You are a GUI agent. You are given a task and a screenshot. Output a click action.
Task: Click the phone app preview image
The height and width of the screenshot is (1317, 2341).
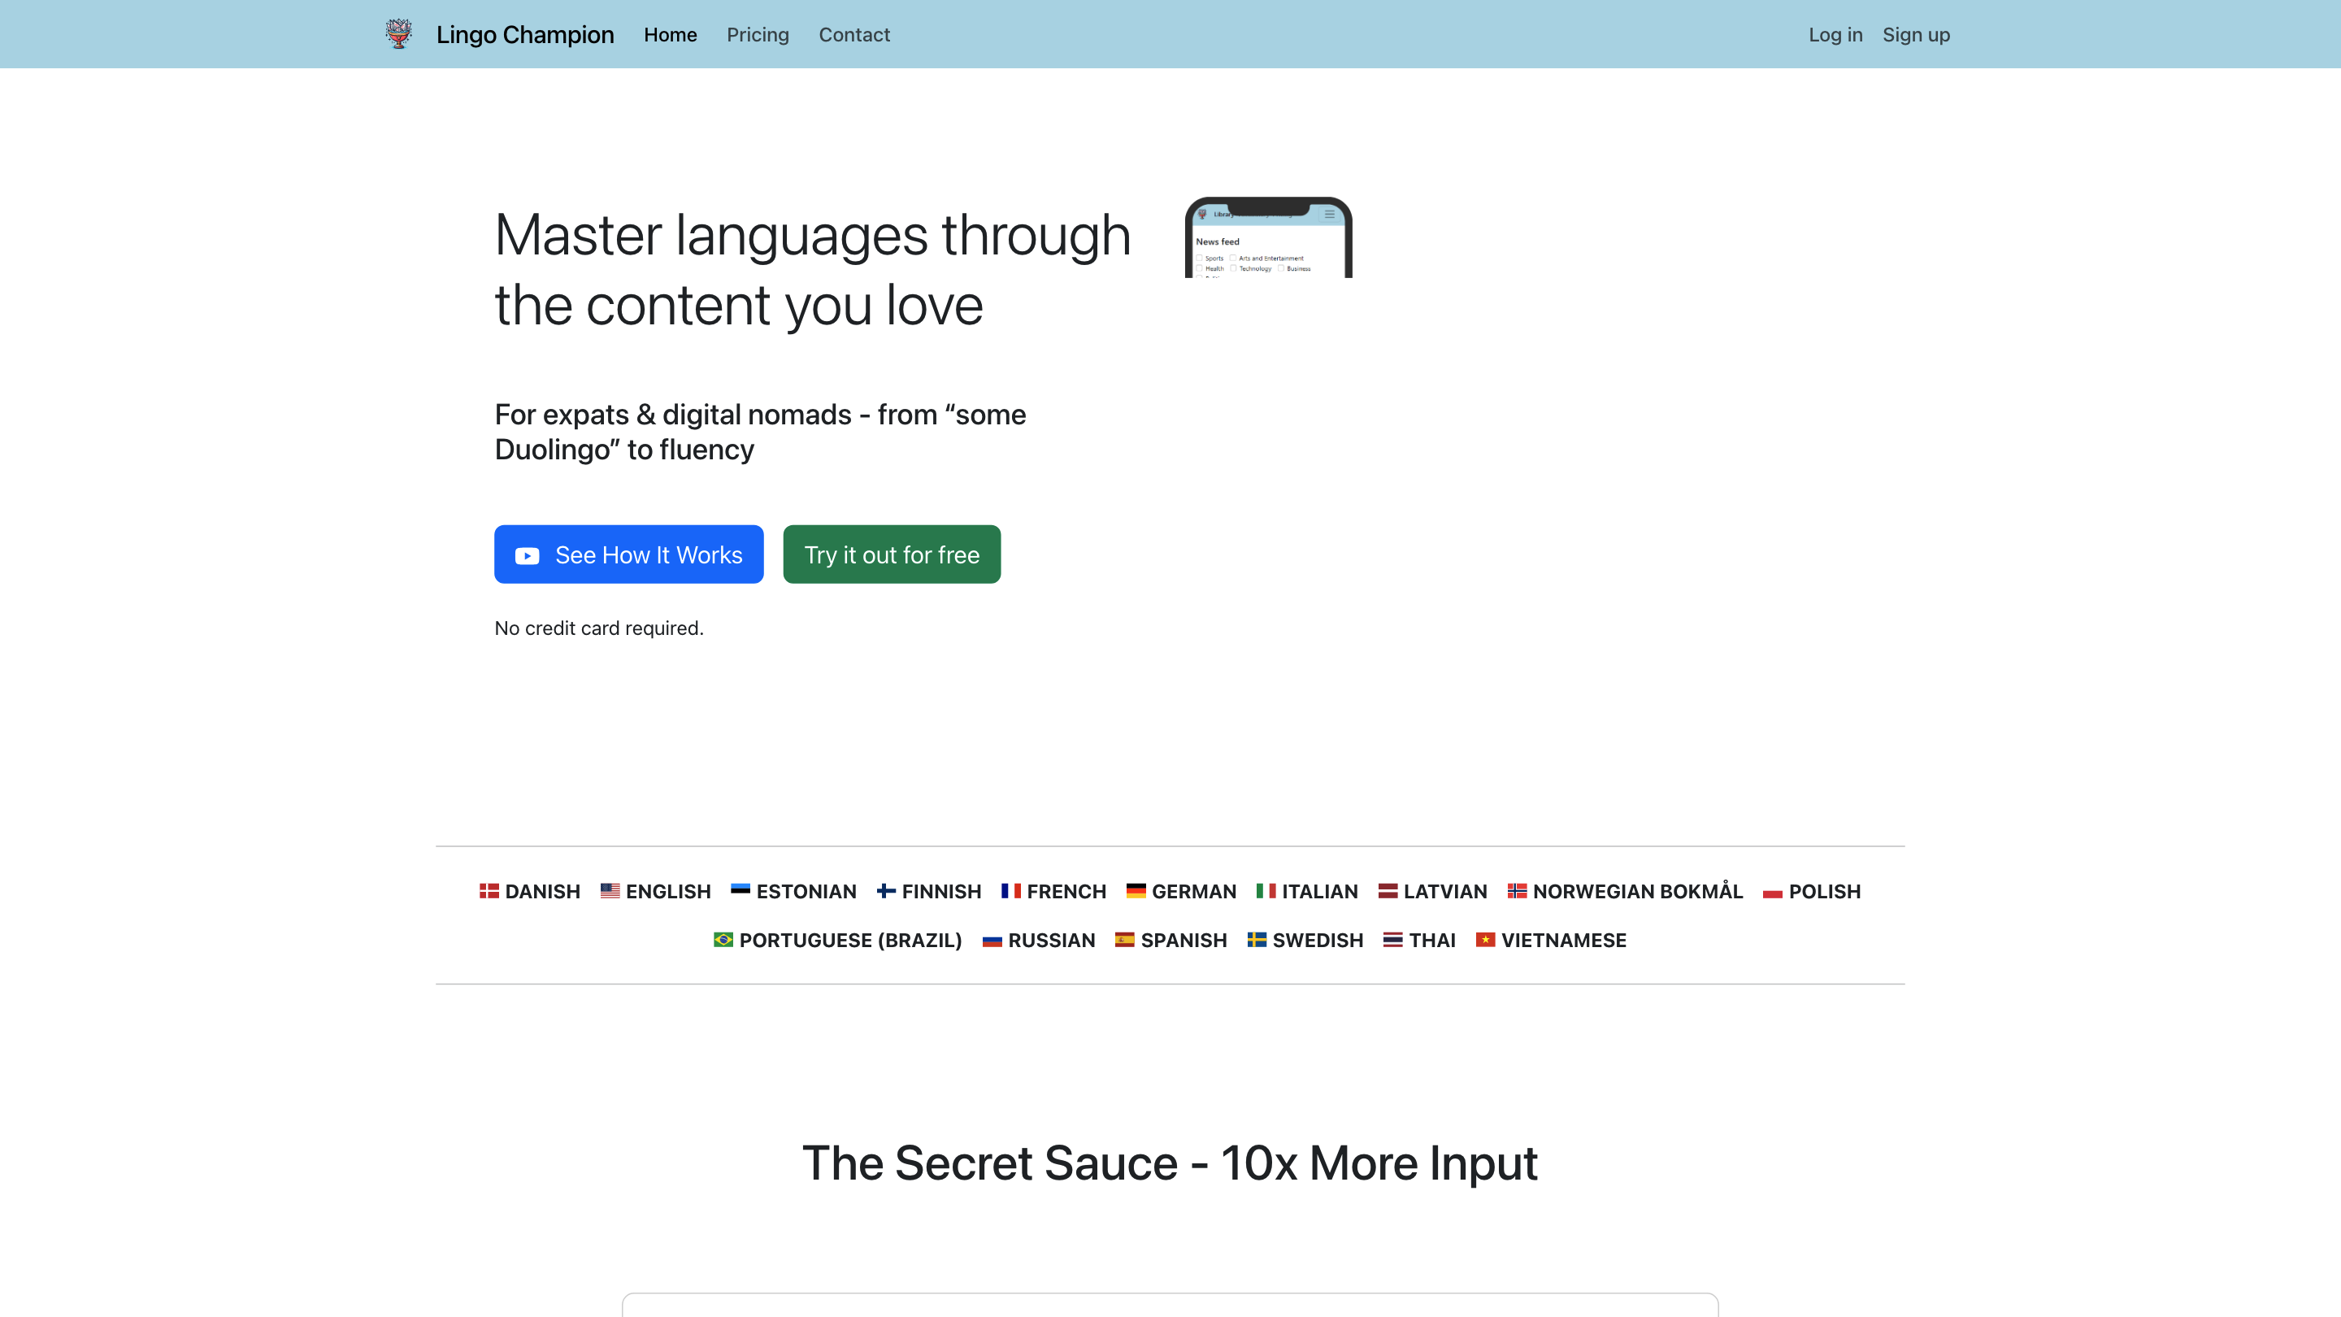[1268, 238]
